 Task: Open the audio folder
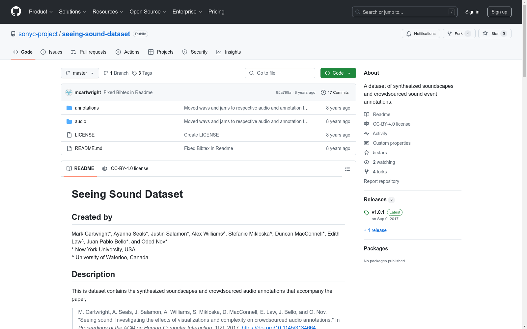click(x=80, y=121)
